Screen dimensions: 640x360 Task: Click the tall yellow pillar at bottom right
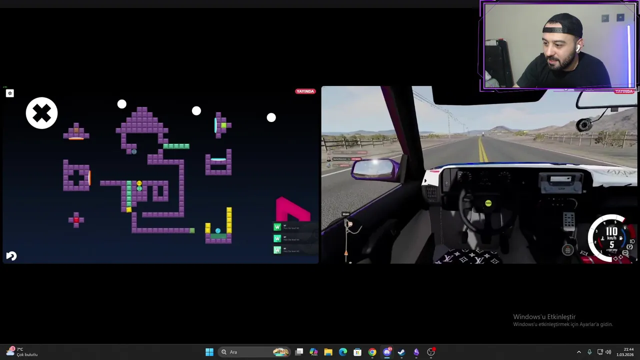pyautogui.click(x=228, y=220)
